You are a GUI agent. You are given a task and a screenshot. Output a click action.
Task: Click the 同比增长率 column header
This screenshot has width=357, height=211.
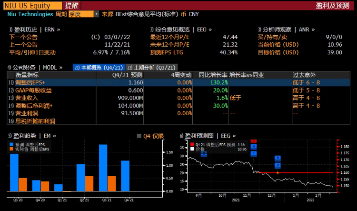point(210,75)
